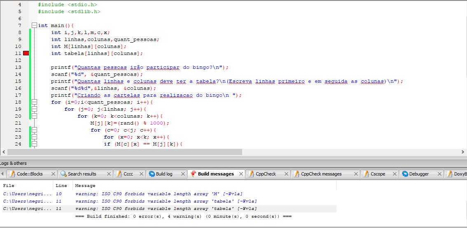467x228 pixels.
Task: Click the Build finished summary message
Action: click(184, 217)
